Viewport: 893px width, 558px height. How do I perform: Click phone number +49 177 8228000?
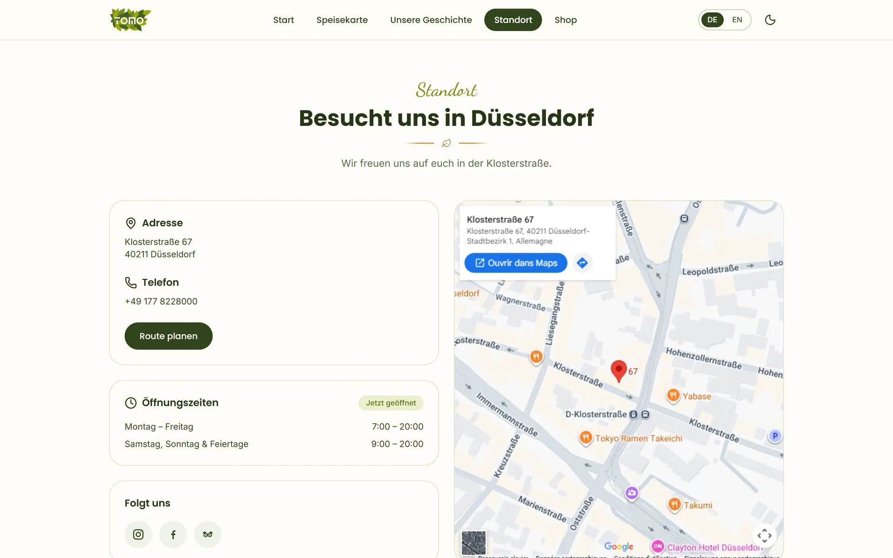pos(161,301)
